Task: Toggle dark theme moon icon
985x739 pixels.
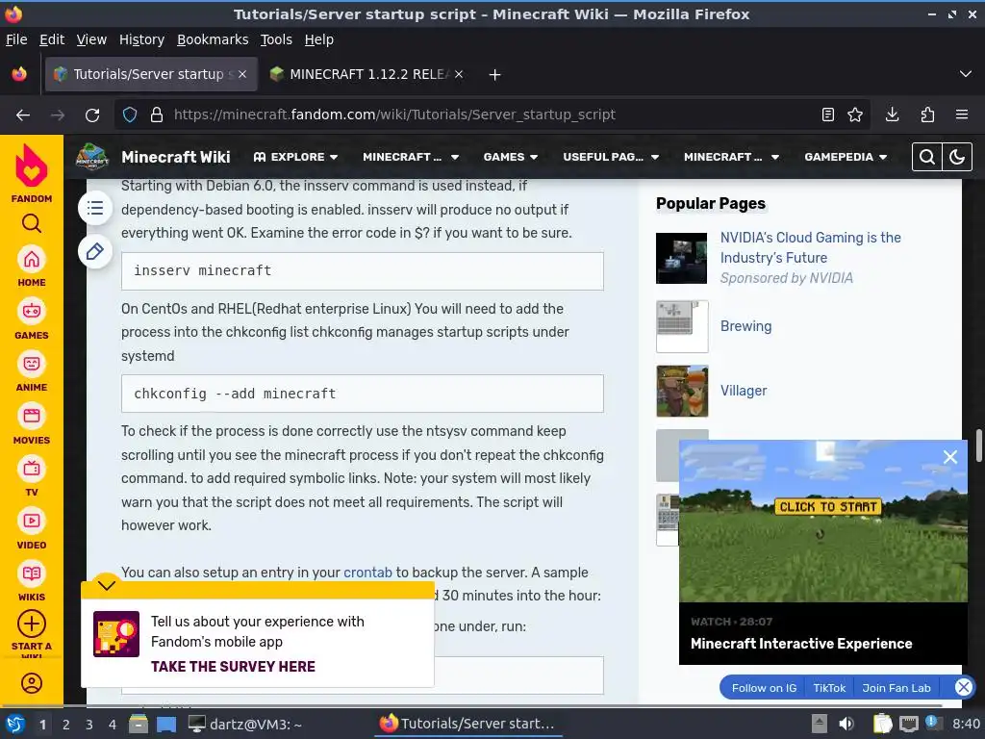Action: [957, 157]
